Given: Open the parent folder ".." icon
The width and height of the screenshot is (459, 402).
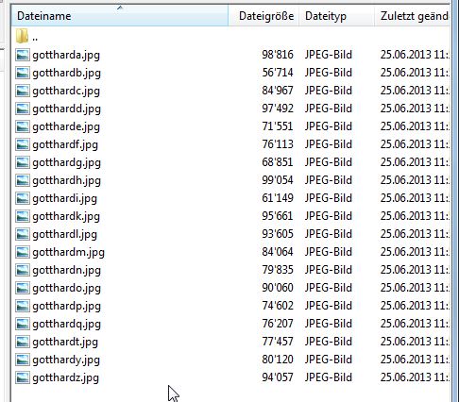Looking at the screenshot, I should pos(22,36).
